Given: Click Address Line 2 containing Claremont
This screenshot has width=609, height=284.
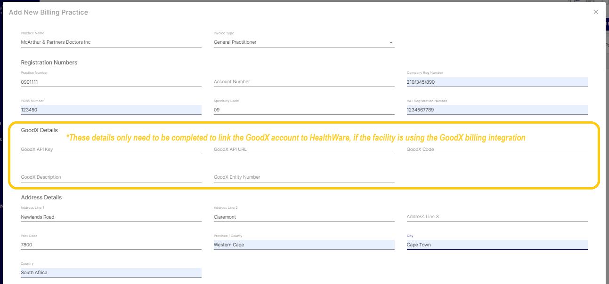Looking at the screenshot, I should (304, 217).
